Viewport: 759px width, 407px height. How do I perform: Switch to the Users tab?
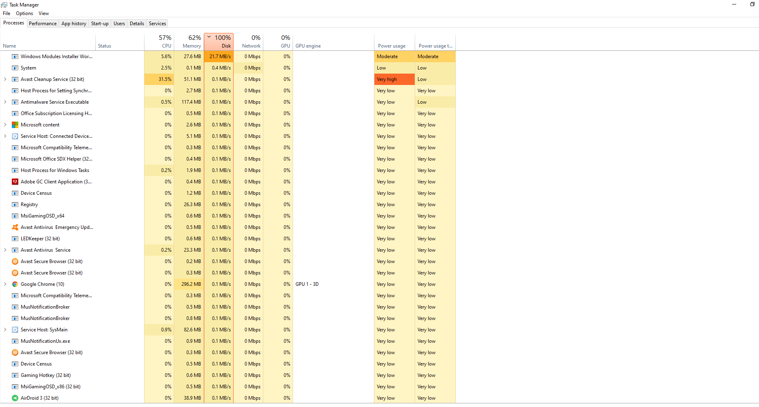point(119,24)
